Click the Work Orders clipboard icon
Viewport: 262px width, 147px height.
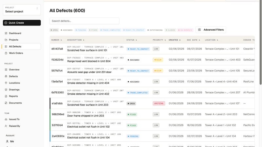click(x=6, y=53)
